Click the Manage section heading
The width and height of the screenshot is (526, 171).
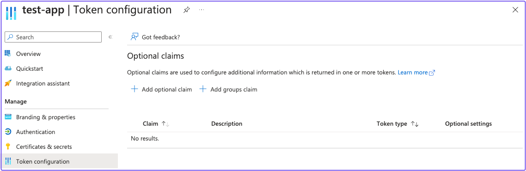point(16,102)
